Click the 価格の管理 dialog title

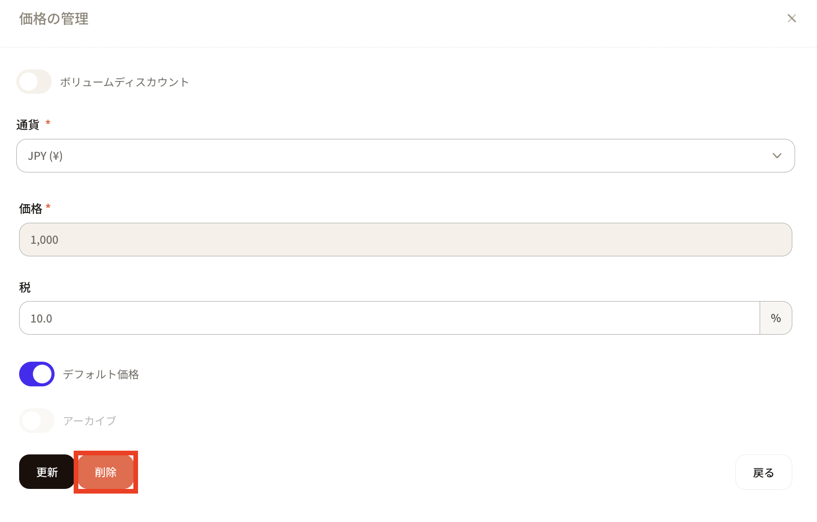[x=54, y=19]
